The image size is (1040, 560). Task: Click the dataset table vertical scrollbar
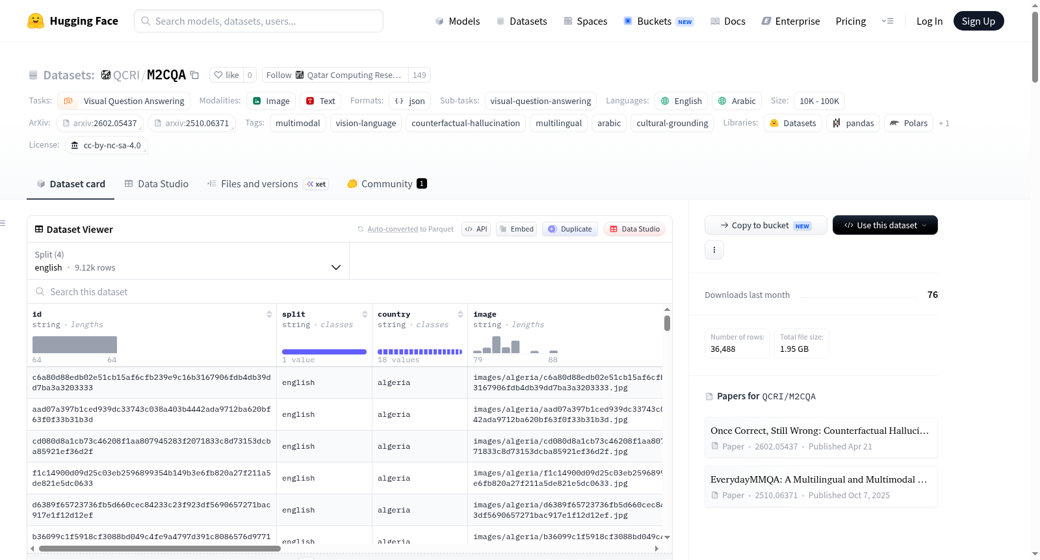pos(667,323)
